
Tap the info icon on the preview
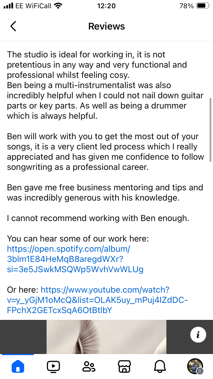click(x=198, y=335)
